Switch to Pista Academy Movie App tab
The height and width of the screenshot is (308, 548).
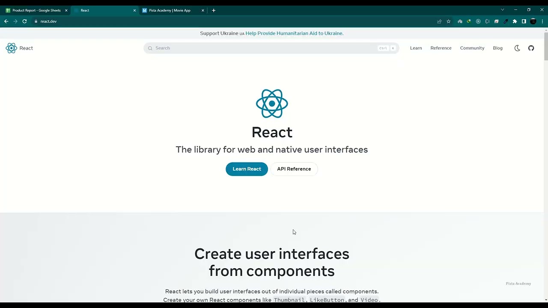click(173, 10)
